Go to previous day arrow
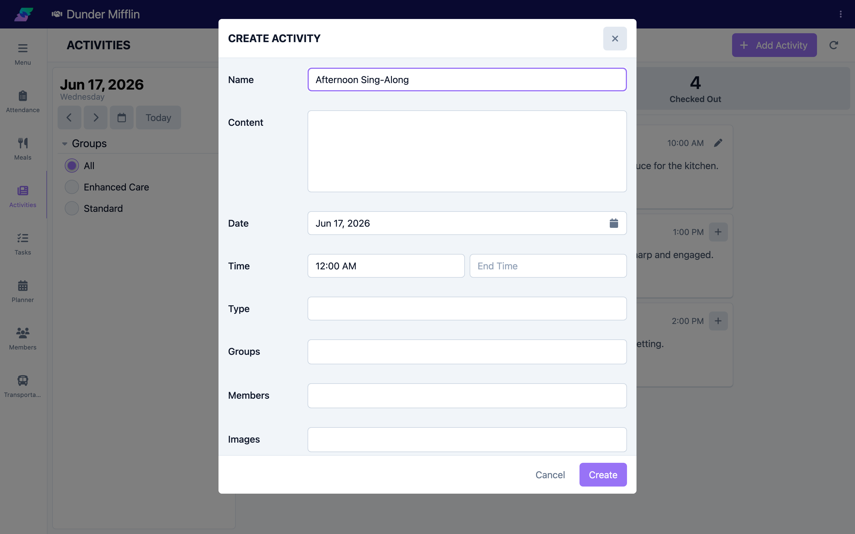Image resolution: width=855 pixels, height=534 pixels. click(x=69, y=117)
